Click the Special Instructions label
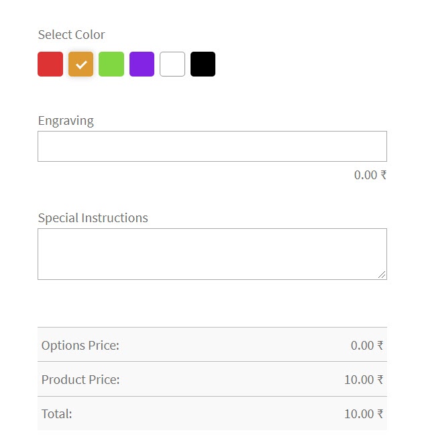This screenshot has height=439, width=424. (93, 217)
